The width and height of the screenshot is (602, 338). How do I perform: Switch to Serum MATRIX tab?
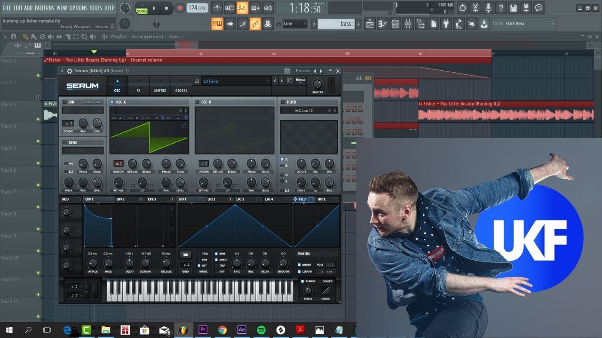coord(160,86)
